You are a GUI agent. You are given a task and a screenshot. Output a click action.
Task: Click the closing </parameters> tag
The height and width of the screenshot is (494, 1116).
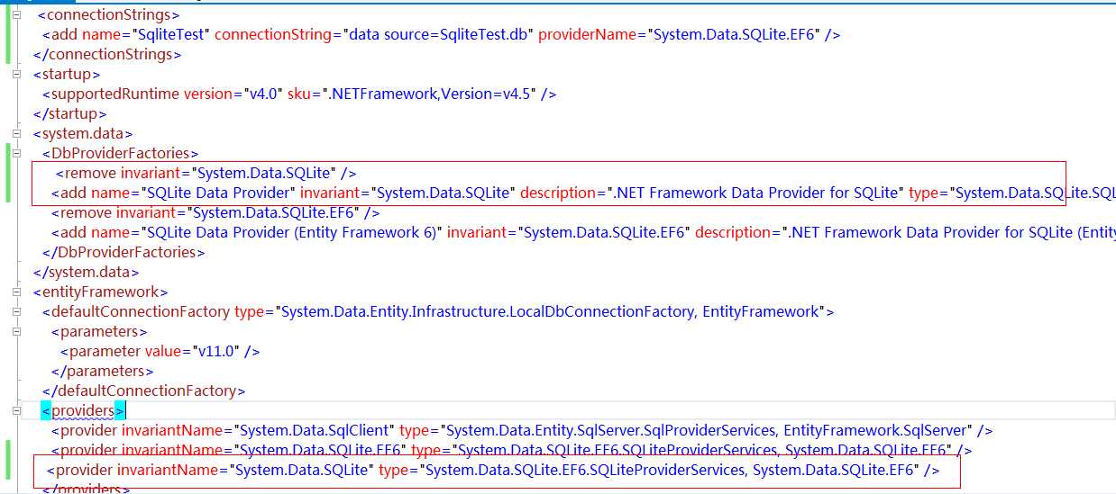(103, 371)
